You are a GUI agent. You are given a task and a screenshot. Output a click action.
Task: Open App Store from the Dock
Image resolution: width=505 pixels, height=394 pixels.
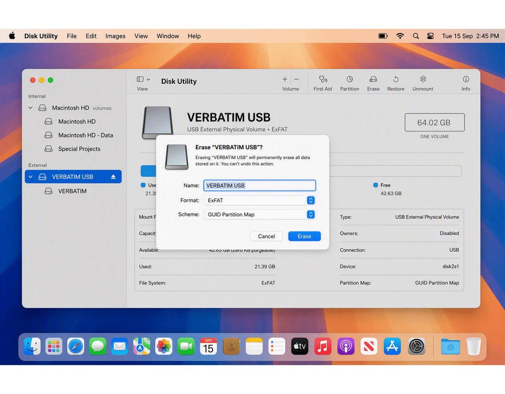tap(392, 346)
